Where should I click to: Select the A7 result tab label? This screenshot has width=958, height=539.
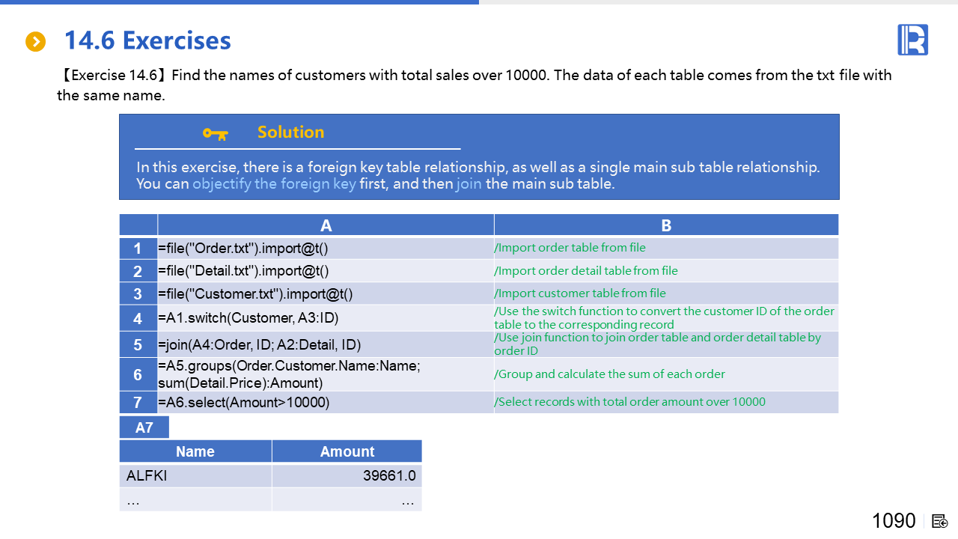point(144,427)
